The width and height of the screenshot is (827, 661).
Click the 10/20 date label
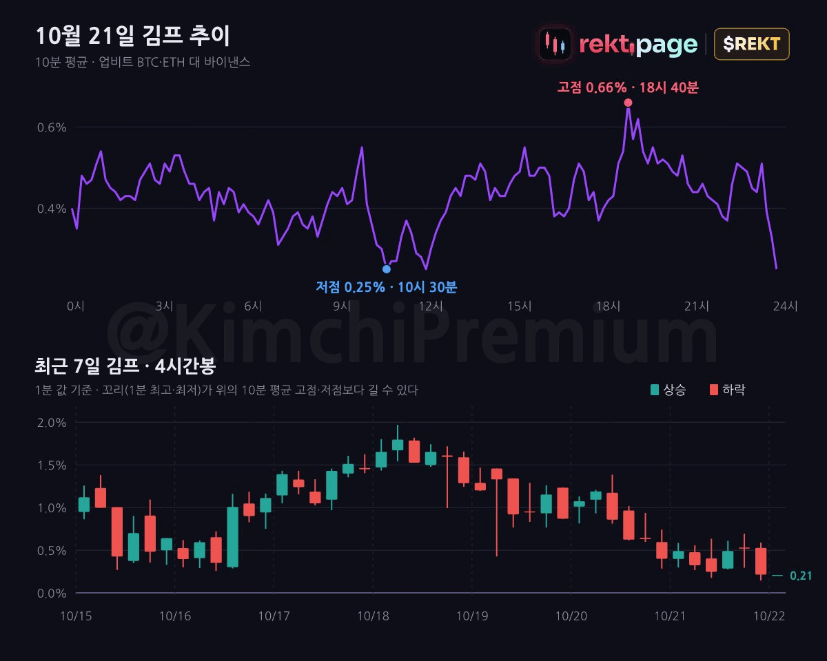click(571, 615)
